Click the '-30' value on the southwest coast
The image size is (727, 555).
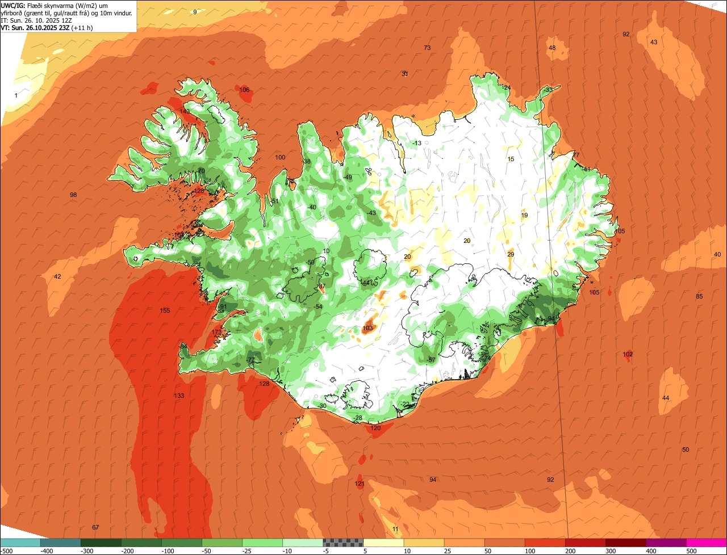pyautogui.click(x=321, y=406)
